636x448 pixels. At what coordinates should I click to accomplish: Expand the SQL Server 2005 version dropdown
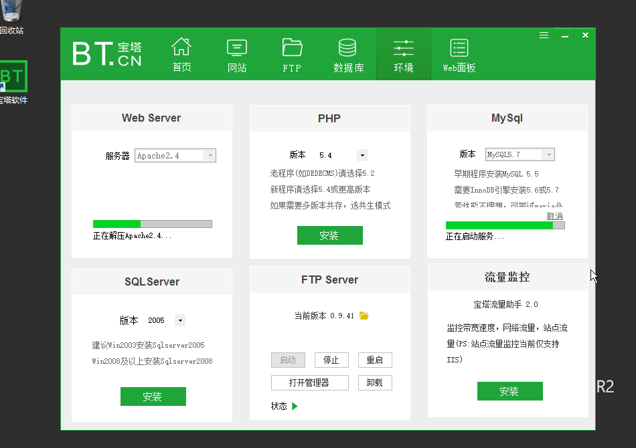pos(180,320)
